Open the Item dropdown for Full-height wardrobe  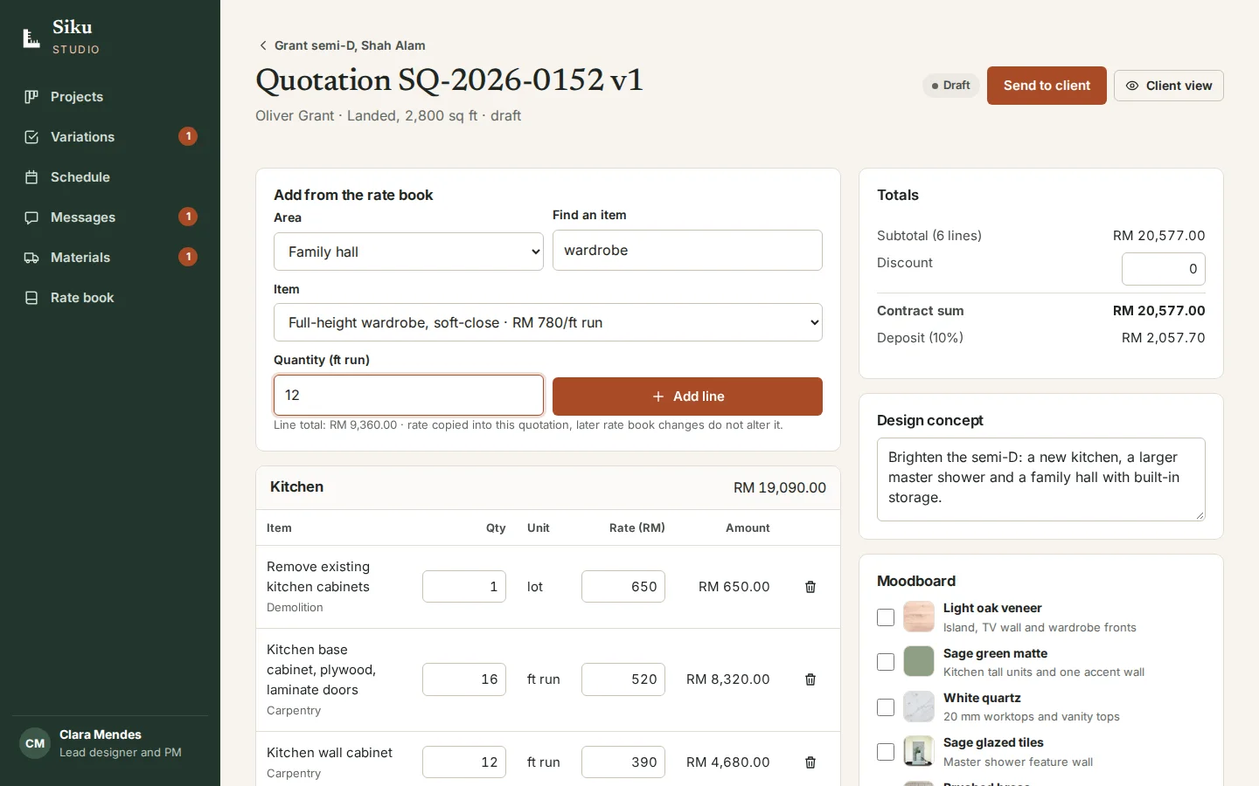pyautogui.click(x=548, y=322)
